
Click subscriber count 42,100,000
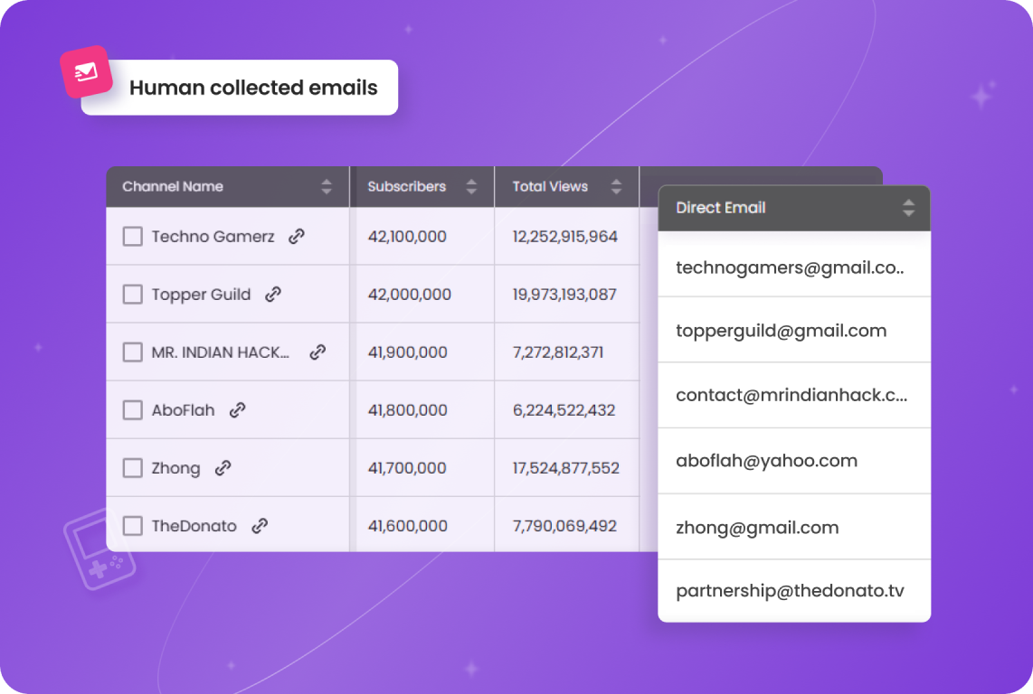click(407, 237)
